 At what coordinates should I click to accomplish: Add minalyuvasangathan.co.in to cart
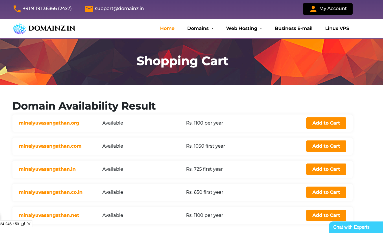[326, 192]
